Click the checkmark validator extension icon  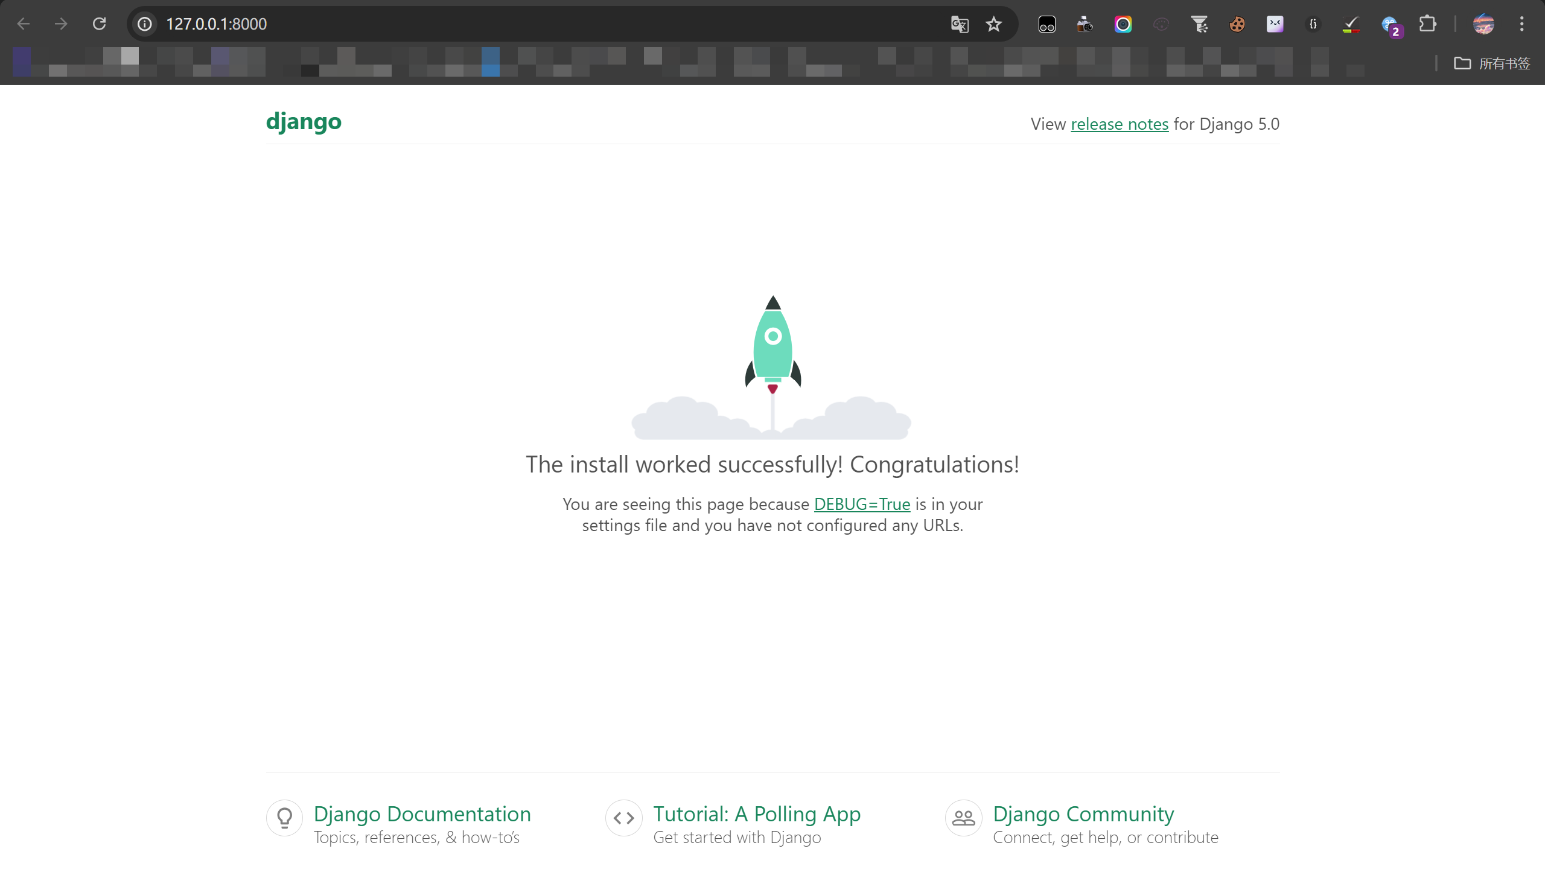click(x=1351, y=24)
